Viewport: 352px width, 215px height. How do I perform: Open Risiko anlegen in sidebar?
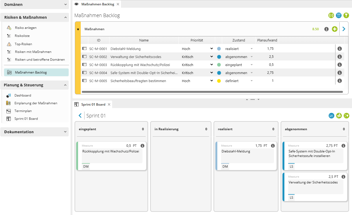pyautogui.click(x=25, y=28)
